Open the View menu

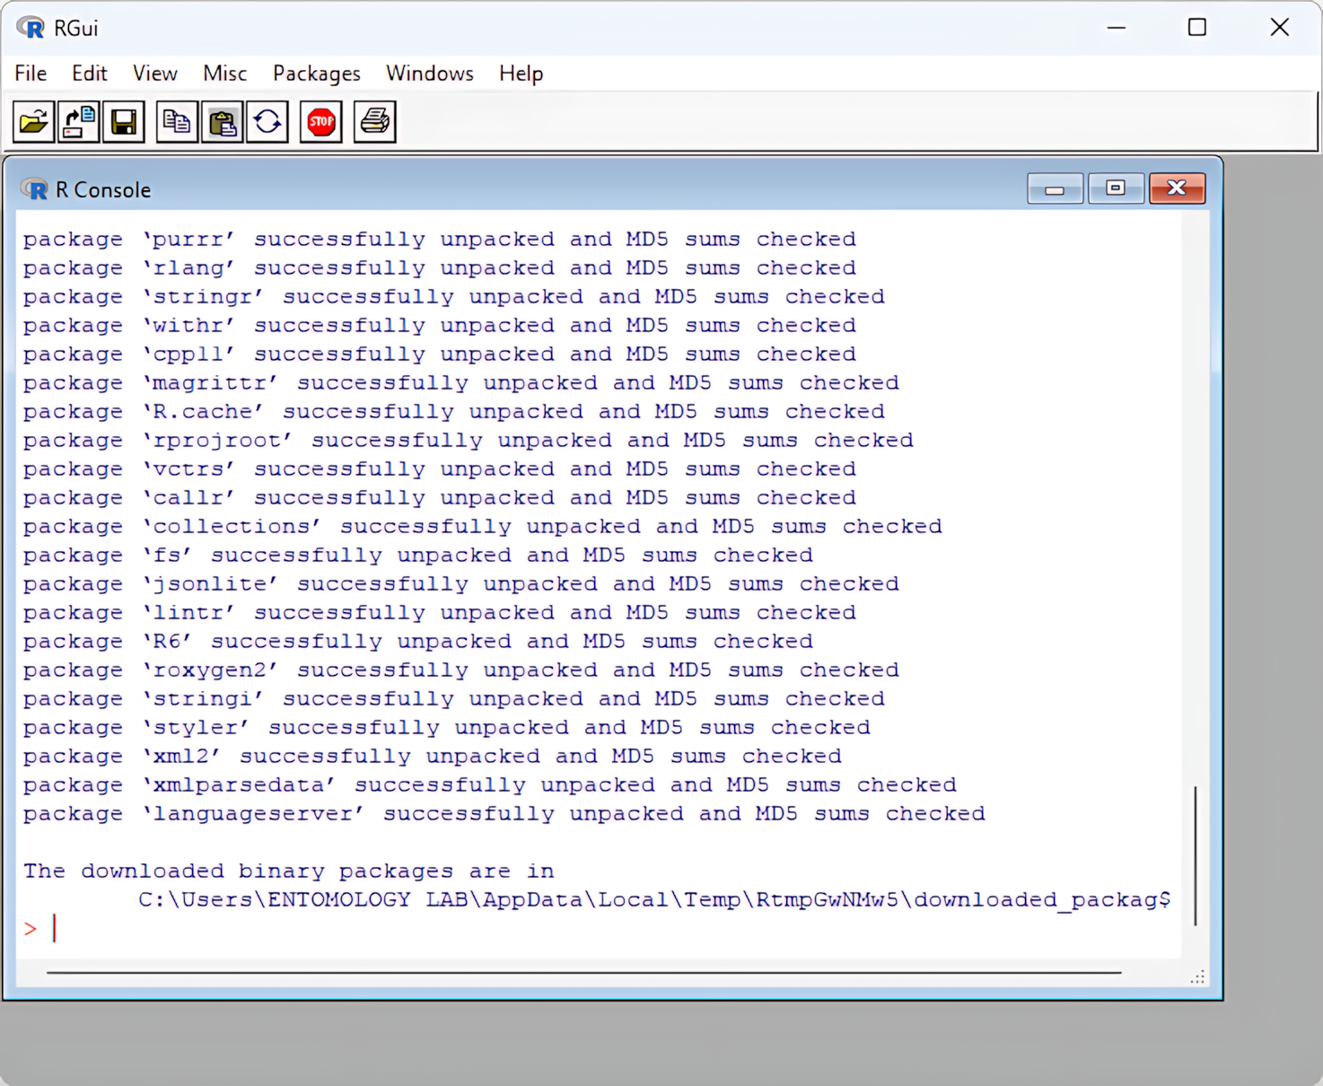pos(154,74)
